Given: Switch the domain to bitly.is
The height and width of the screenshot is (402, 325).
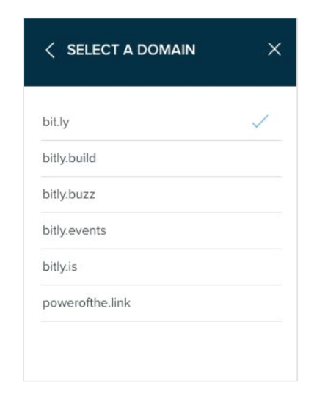Looking at the screenshot, I should click(161, 267).
